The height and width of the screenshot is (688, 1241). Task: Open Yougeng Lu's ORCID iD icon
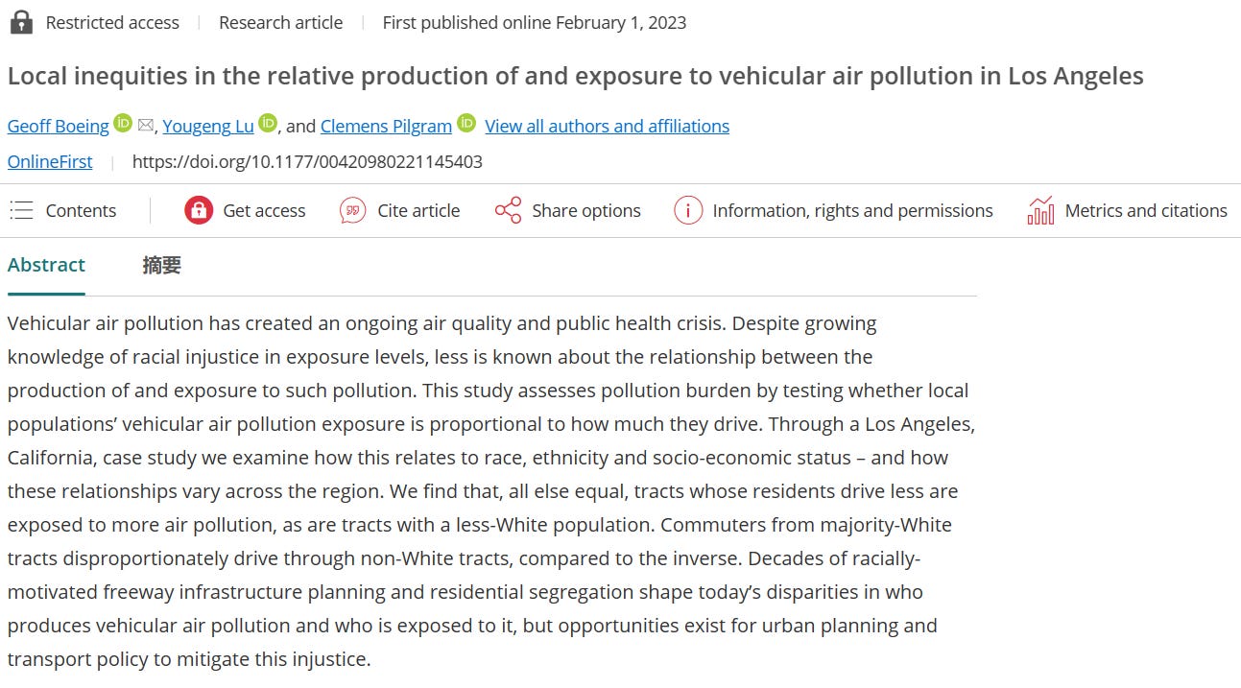(268, 123)
